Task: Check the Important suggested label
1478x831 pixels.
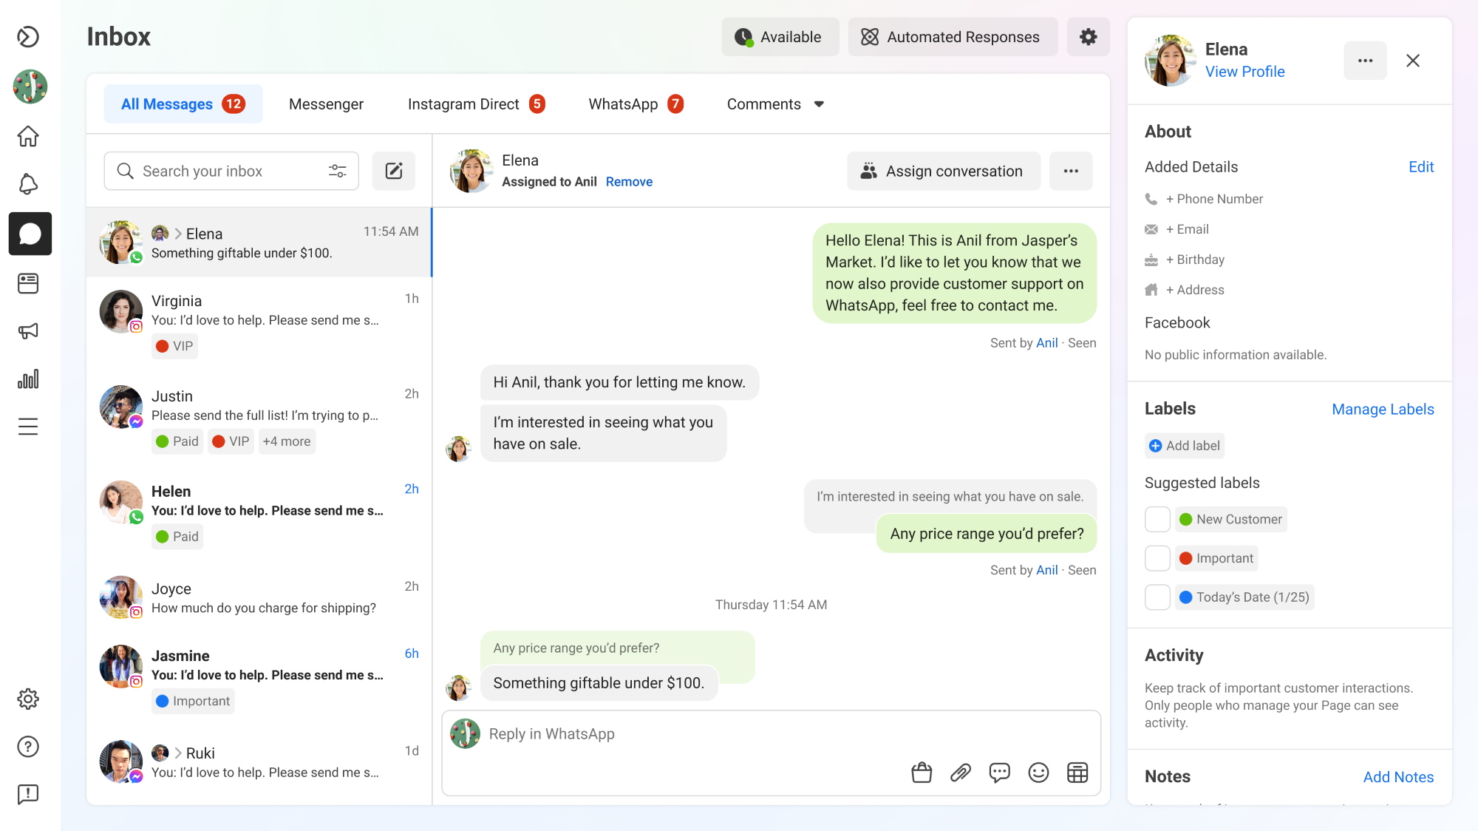Action: point(1157,558)
